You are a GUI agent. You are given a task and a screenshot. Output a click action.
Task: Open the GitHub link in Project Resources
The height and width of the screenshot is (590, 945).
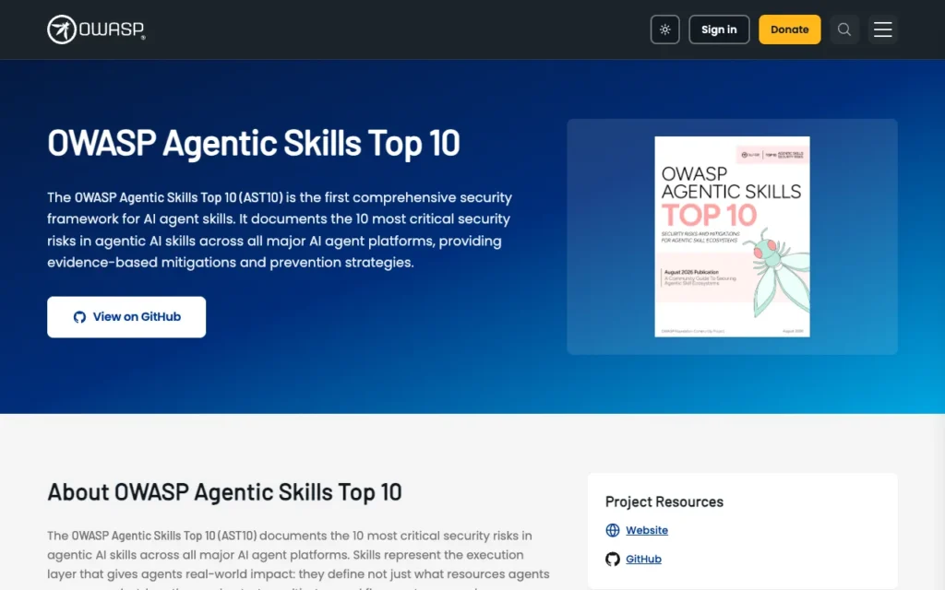pos(643,560)
